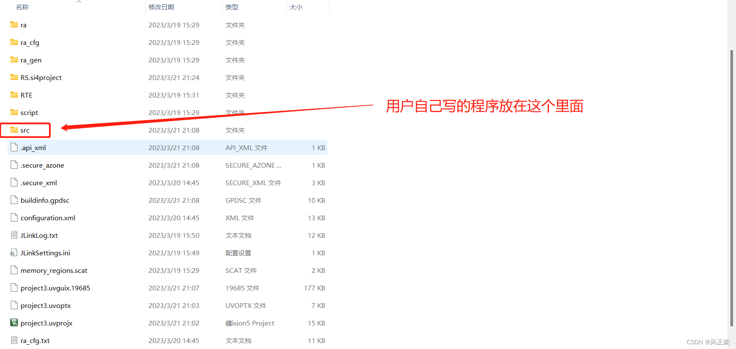The image size is (736, 349).
Task: Click the 配置设置 type cell
Action: pyautogui.click(x=238, y=253)
